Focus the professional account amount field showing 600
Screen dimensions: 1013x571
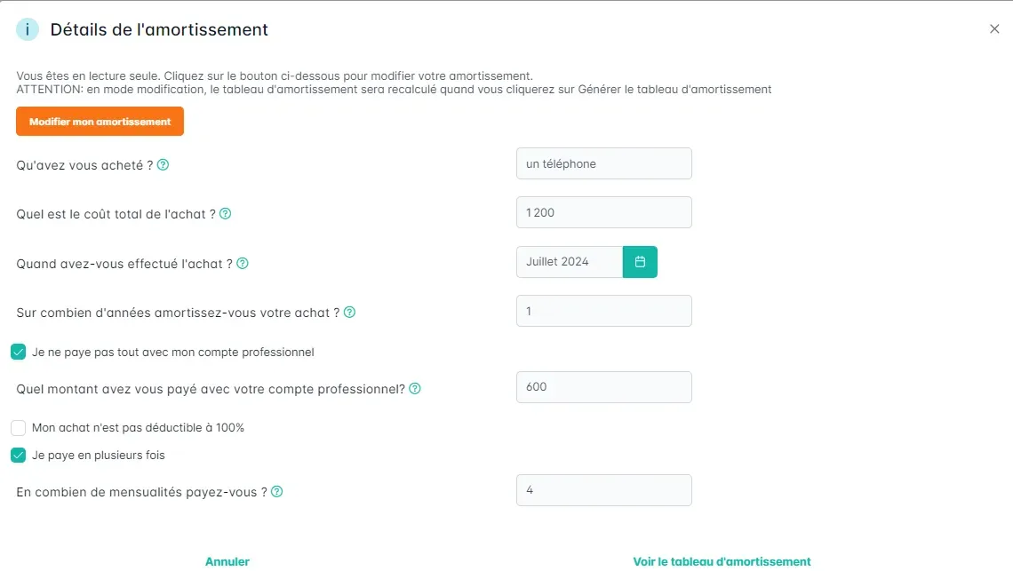coord(603,387)
